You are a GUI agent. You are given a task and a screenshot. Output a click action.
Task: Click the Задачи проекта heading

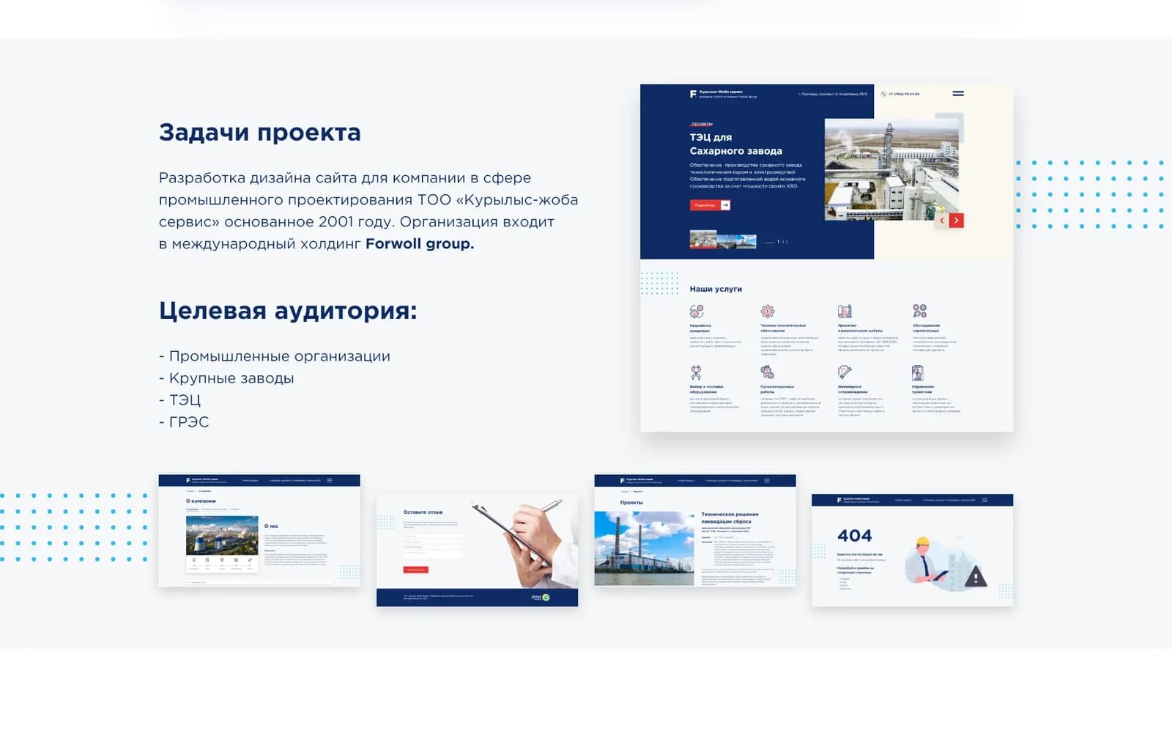pos(260,133)
